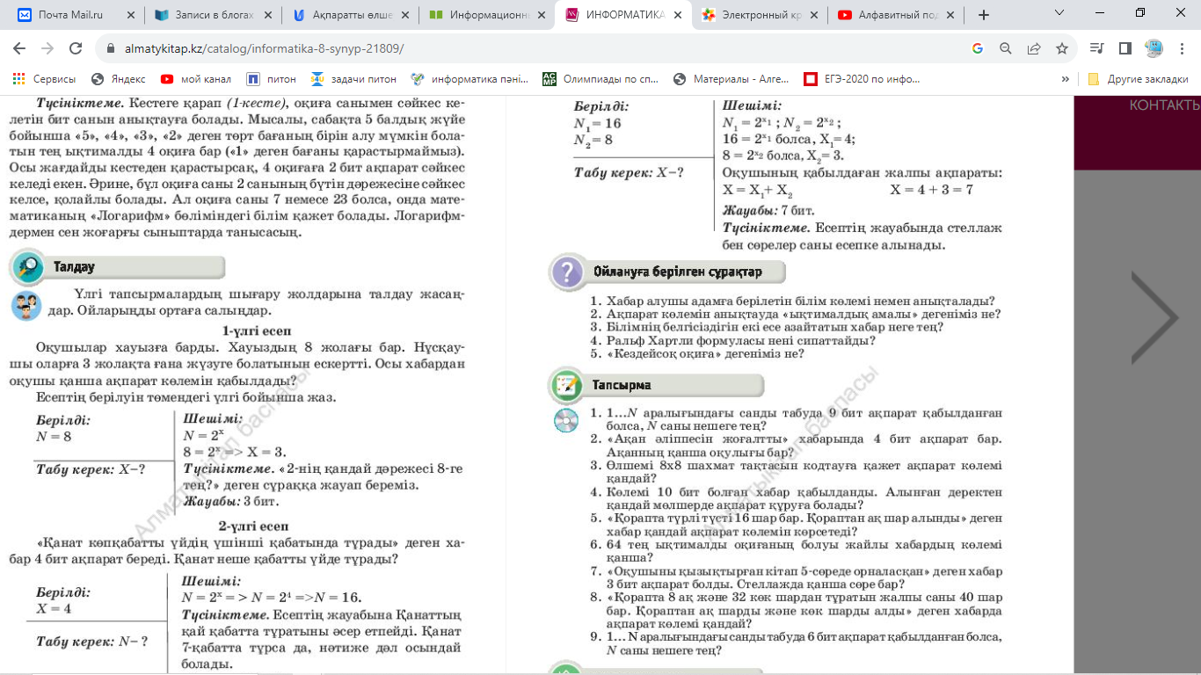Click the group discussion students icon

[26, 306]
